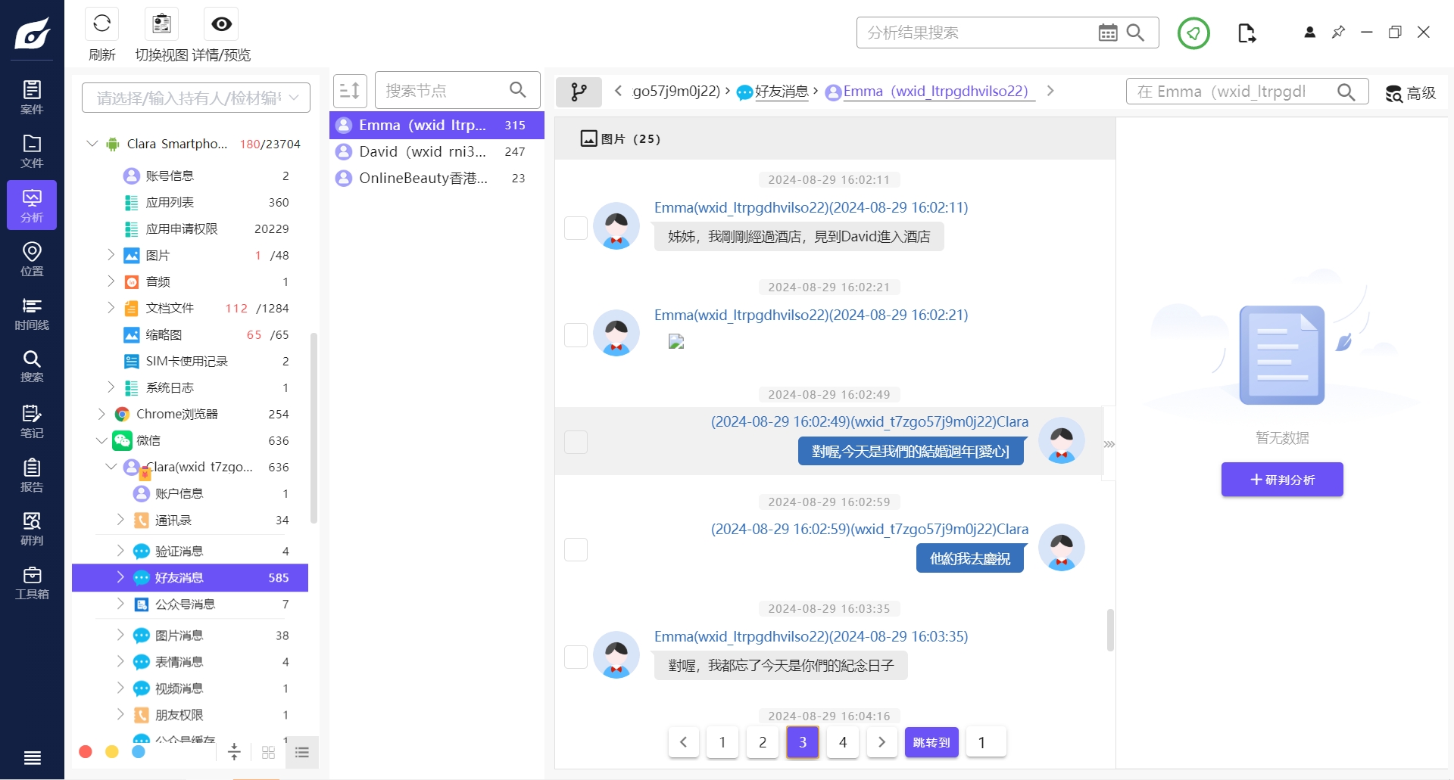1454x780 pixels.
Task: Collapse the 微信 tree node
Action: (101, 440)
